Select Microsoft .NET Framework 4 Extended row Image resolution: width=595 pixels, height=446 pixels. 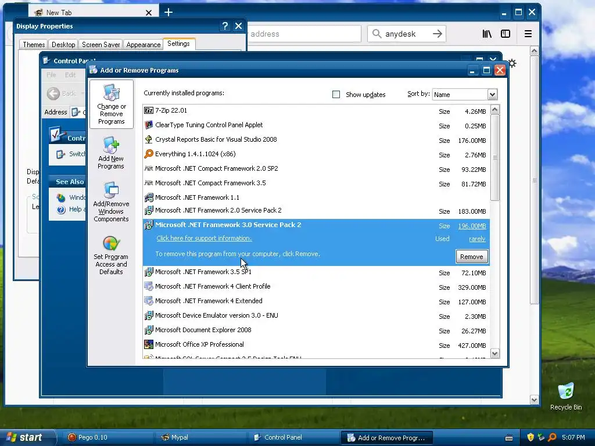(x=316, y=301)
